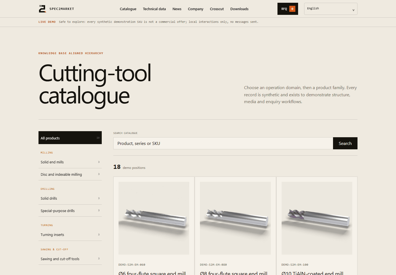The width and height of the screenshot is (396, 275).
Task: Open the Ø6 four-flute end mill image
Action: pos(154,218)
